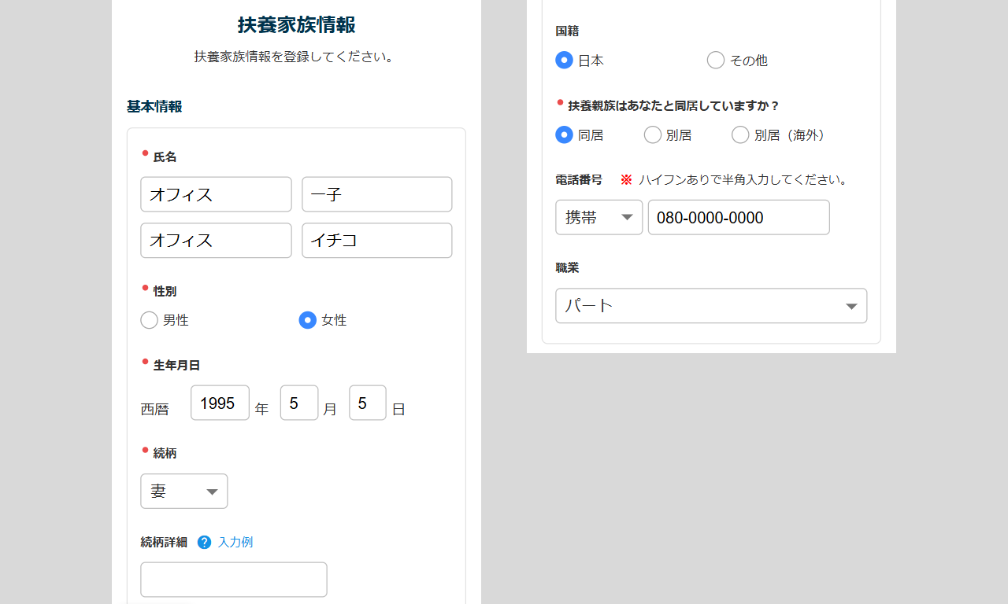1008x604 pixels.
Task: Click the katakana field containing イチコ
Action: (377, 241)
